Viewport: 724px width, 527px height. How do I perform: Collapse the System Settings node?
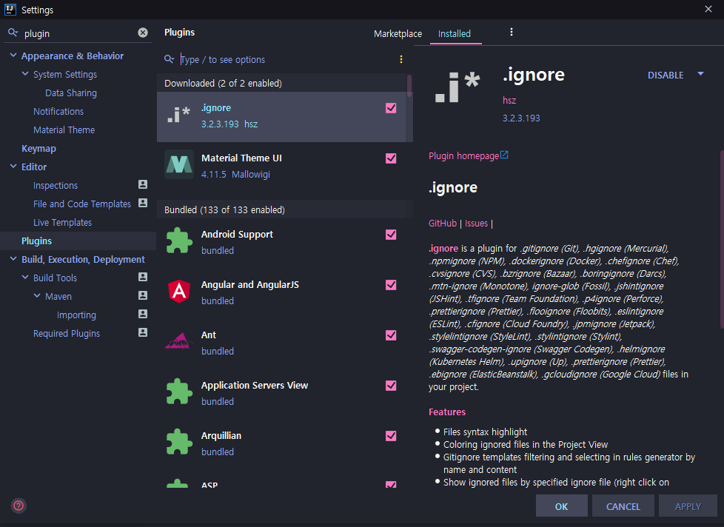(25, 74)
